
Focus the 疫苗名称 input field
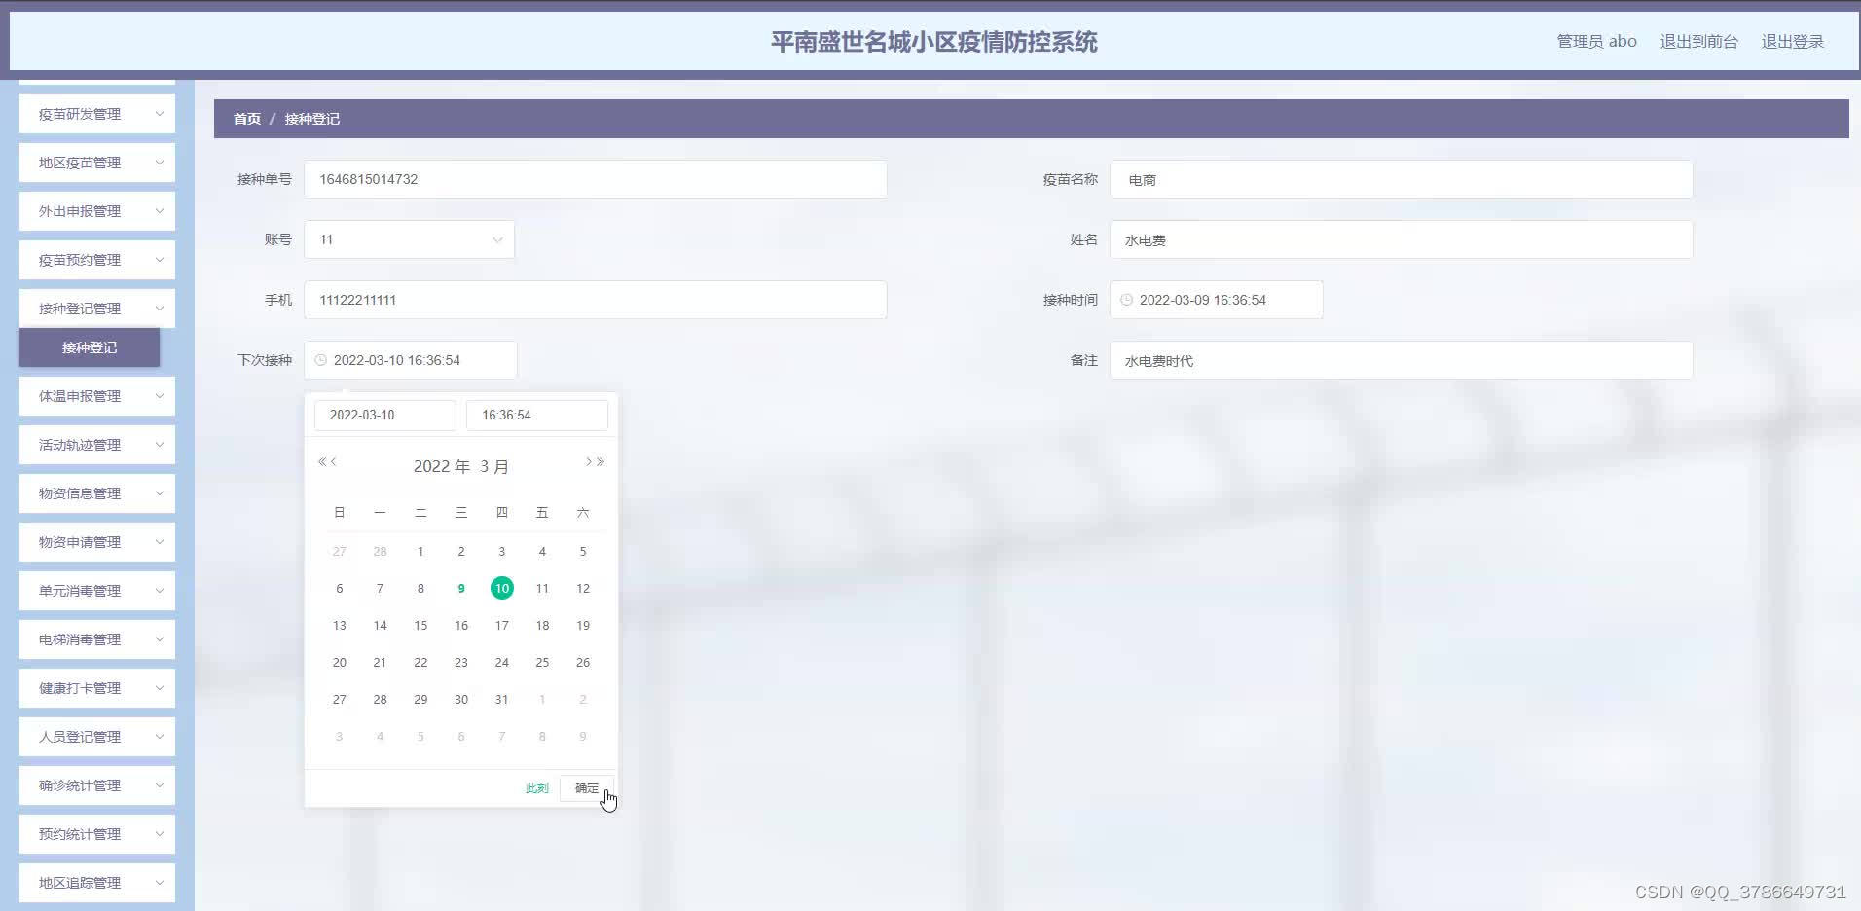(1402, 179)
